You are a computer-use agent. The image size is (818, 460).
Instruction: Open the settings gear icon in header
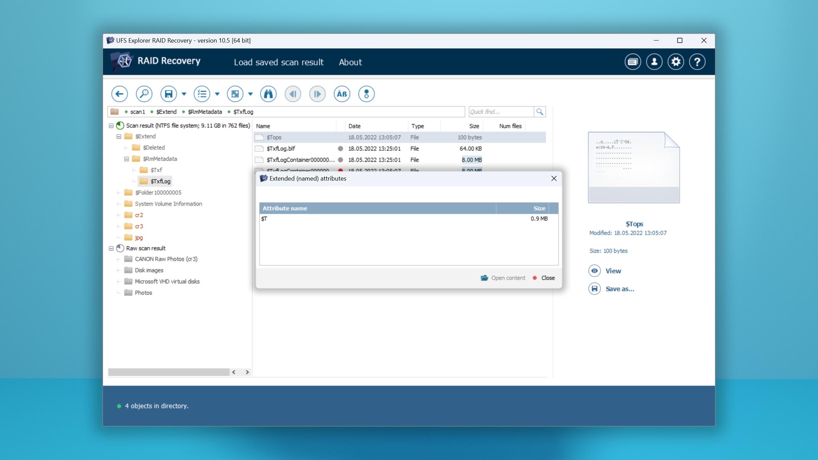(x=676, y=62)
